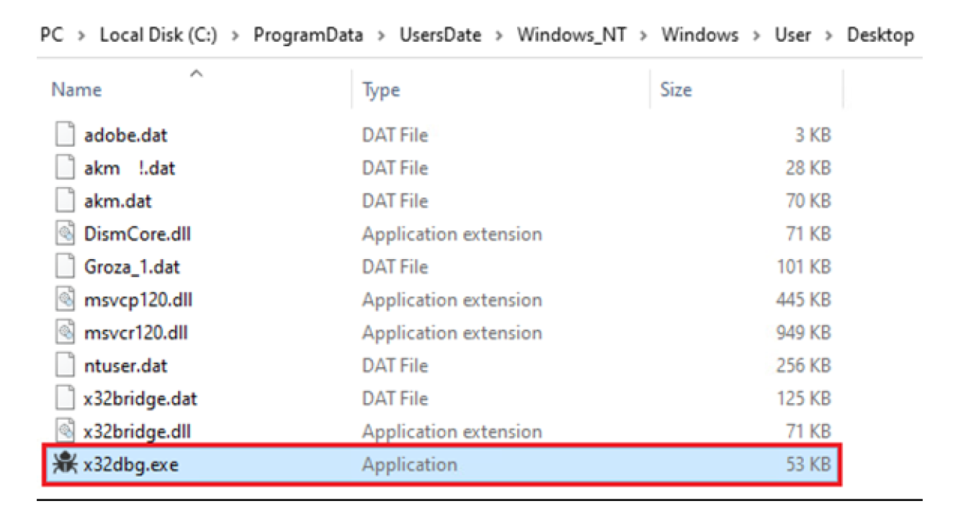Click the sort arrow above Name column

[196, 73]
